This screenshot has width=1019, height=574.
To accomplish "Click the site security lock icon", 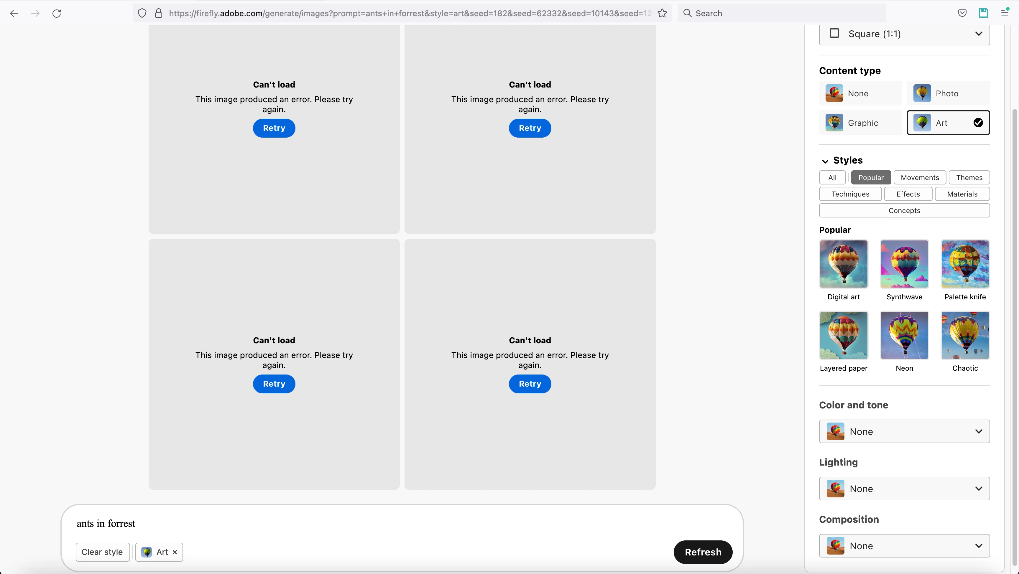I will [x=159, y=14].
